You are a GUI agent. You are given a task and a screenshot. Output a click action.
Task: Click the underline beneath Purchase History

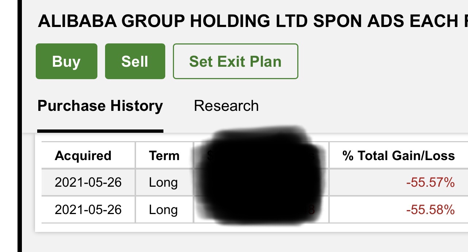point(100,131)
